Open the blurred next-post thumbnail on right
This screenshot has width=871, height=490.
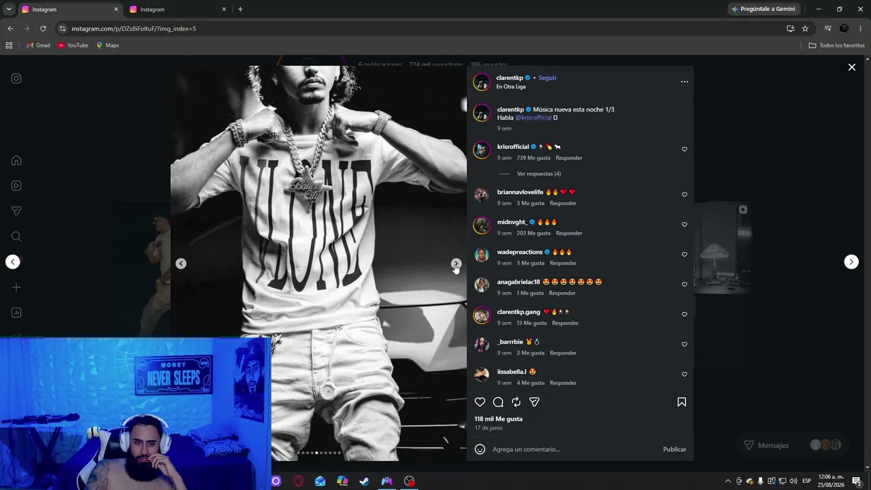click(x=723, y=247)
